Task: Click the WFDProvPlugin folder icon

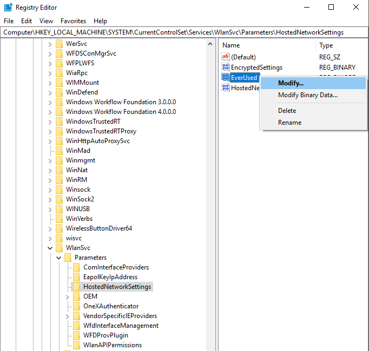Action: tap(77, 335)
